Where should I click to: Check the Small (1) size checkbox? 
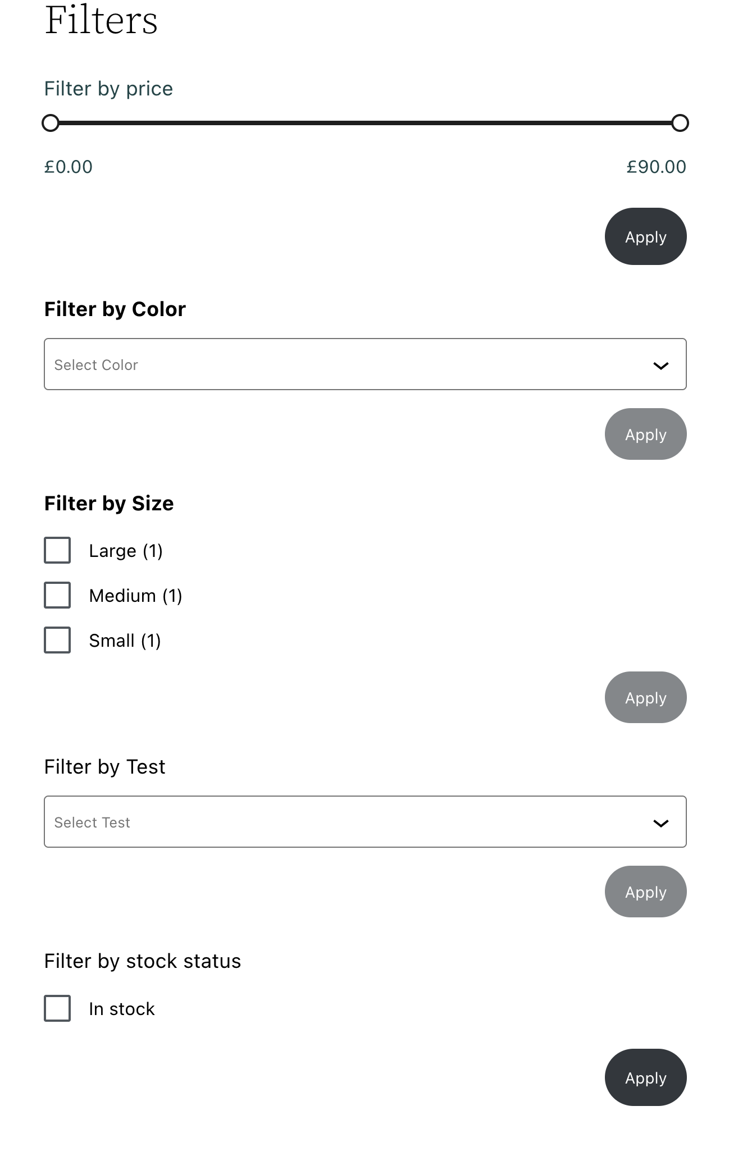click(x=57, y=640)
